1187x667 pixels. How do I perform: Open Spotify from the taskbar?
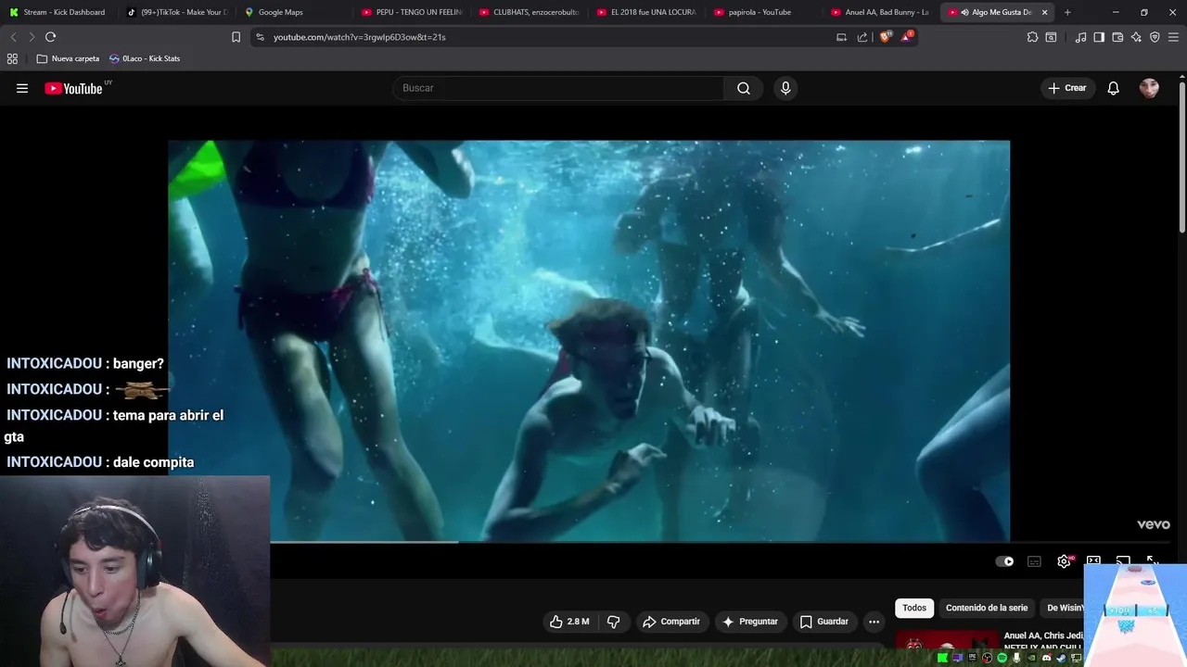[x=1002, y=658]
